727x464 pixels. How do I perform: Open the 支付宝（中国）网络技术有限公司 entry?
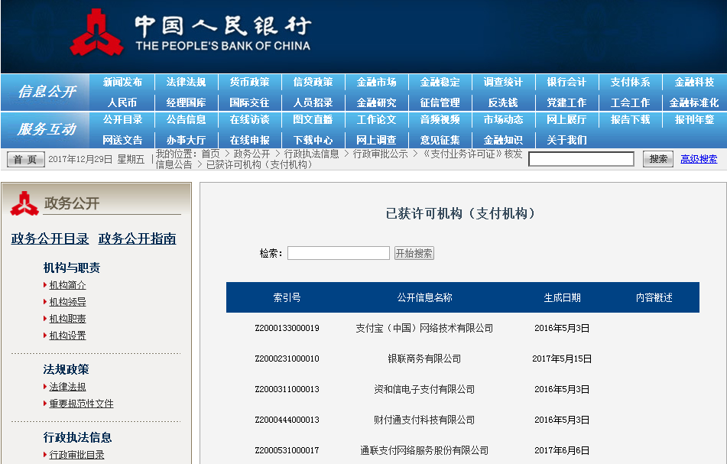click(424, 328)
